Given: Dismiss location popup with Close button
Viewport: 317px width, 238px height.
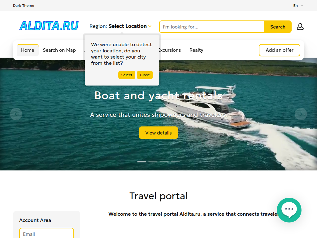Looking at the screenshot, I should [145, 75].
